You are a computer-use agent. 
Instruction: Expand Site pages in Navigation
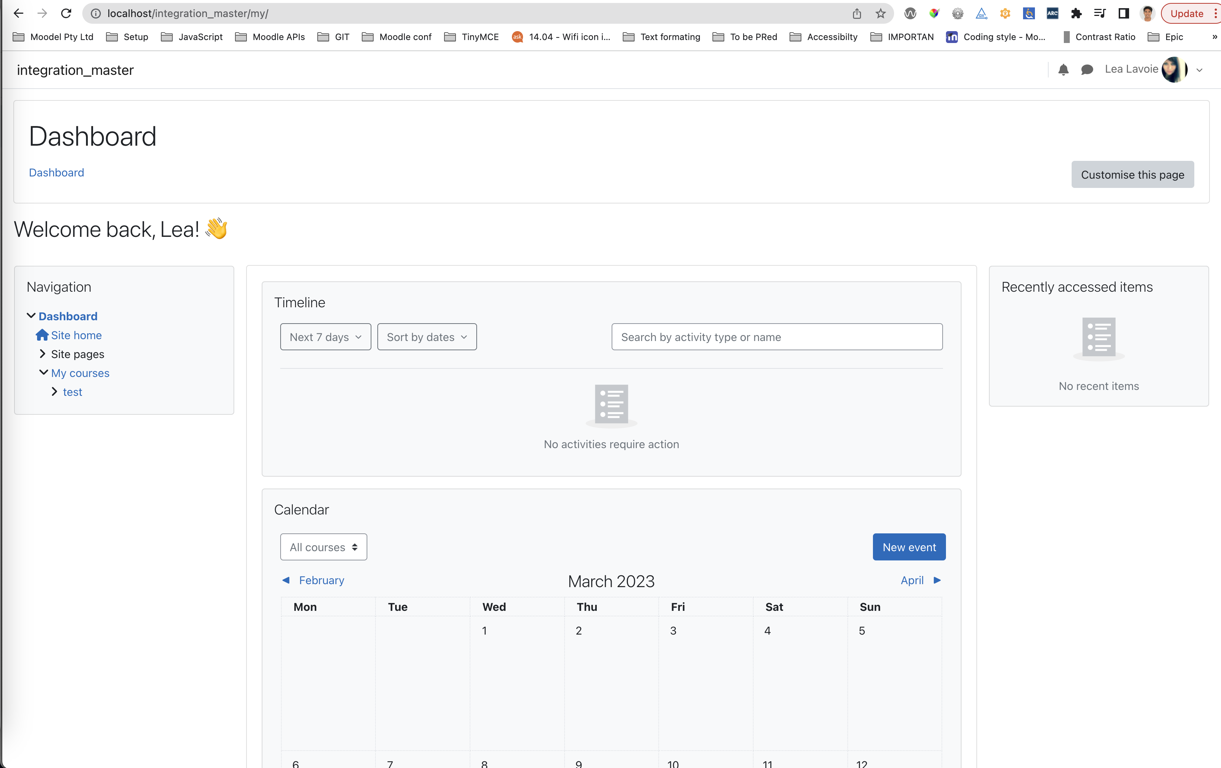(x=43, y=354)
